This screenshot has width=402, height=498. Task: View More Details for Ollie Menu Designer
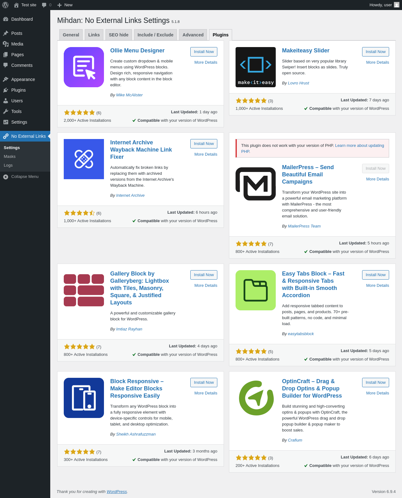click(x=206, y=62)
